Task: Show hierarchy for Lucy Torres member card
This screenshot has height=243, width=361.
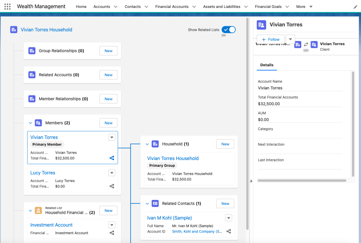Action: (x=112, y=186)
